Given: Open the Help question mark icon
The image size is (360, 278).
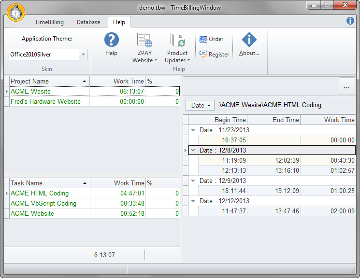Looking at the screenshot, I should tap(111, 41).
